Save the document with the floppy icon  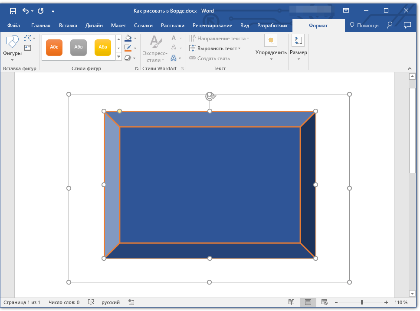coord(13,11)
